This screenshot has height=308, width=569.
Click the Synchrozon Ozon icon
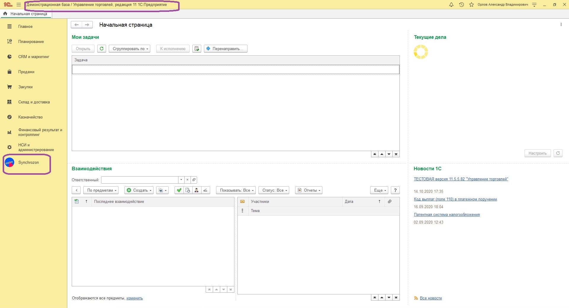point(9,163)
